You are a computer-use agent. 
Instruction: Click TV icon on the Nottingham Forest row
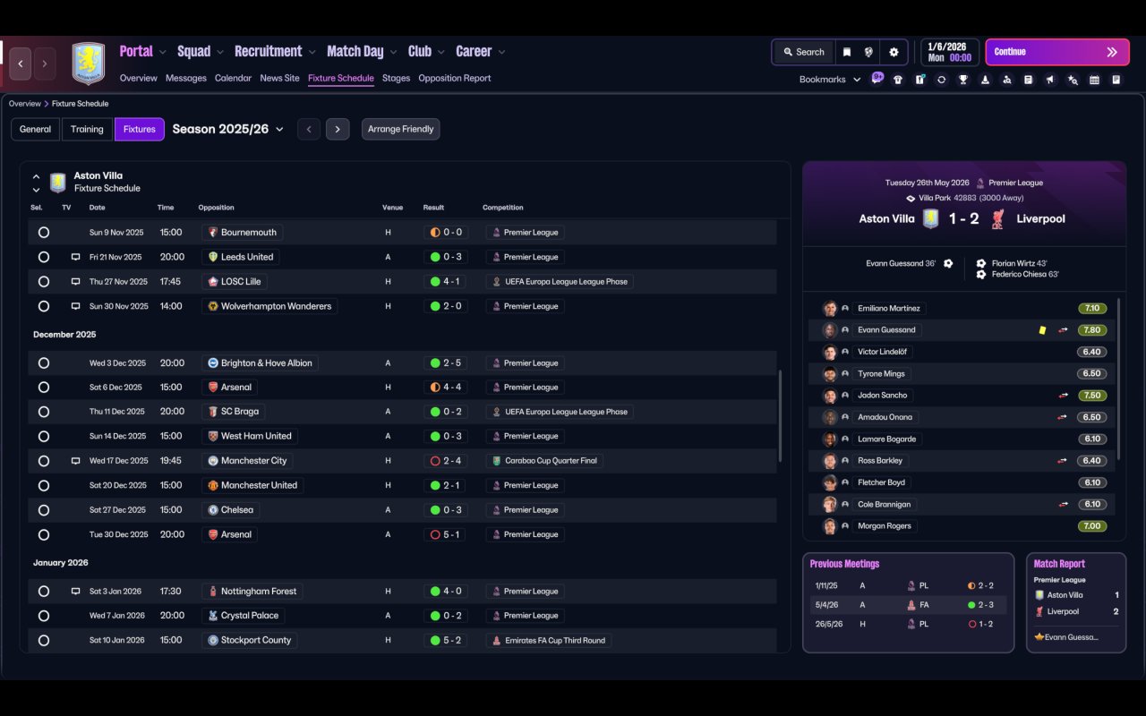click(x=76, y=592)
